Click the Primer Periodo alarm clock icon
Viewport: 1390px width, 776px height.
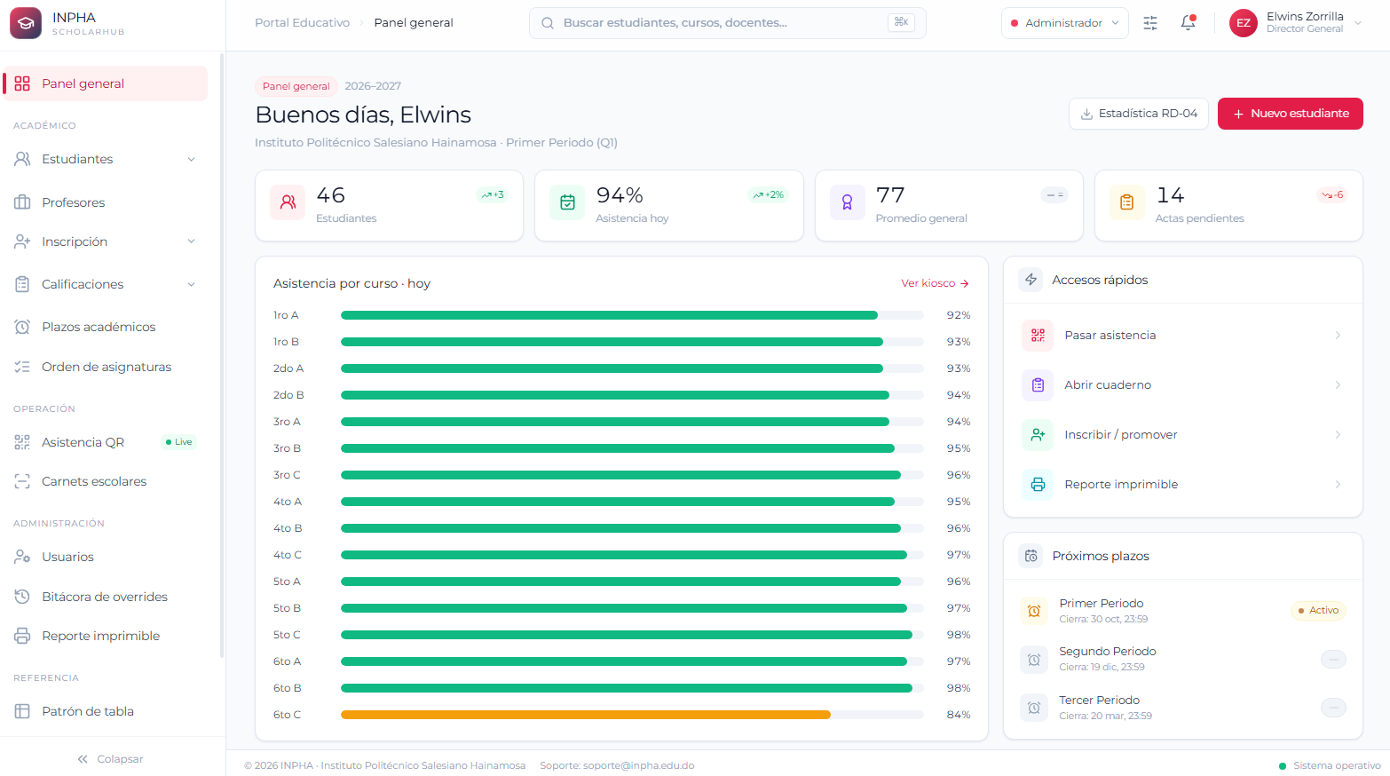tap(1034, 611)
